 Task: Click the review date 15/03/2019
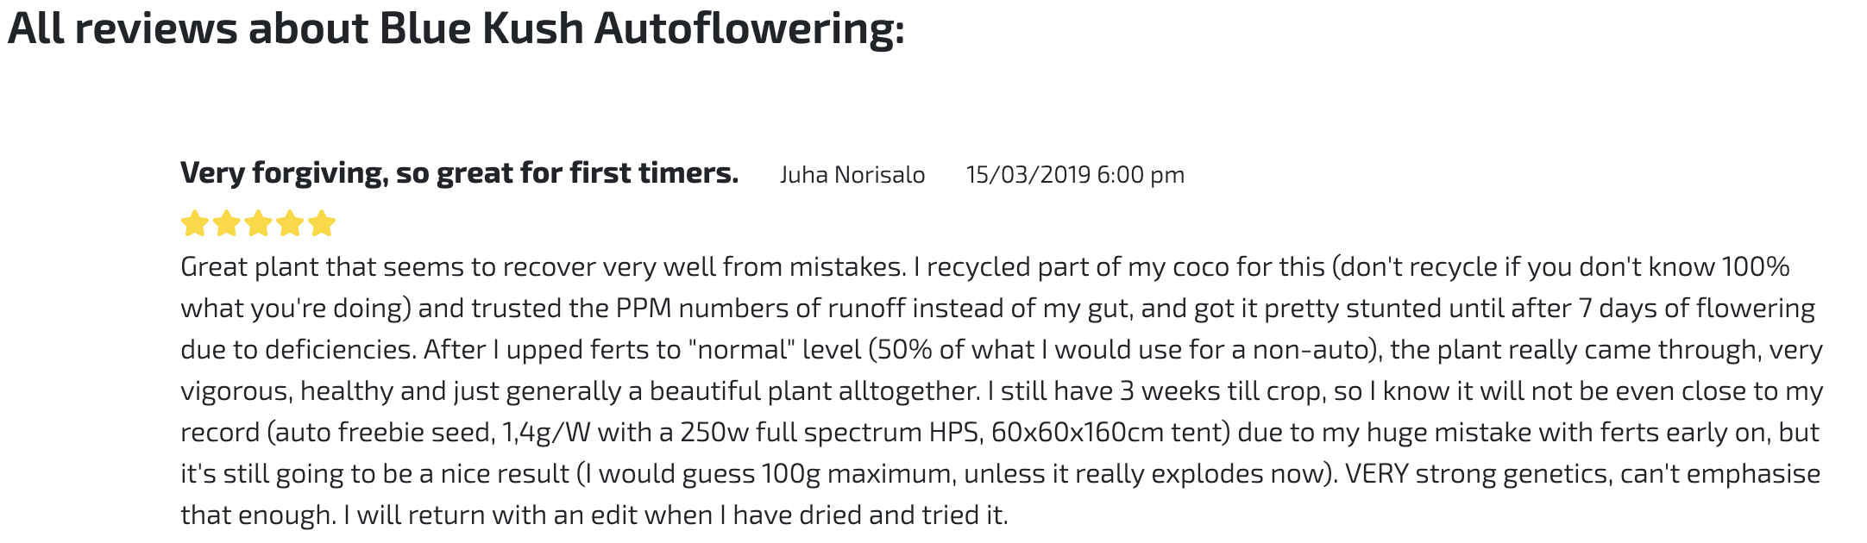tap(1028, 175)
